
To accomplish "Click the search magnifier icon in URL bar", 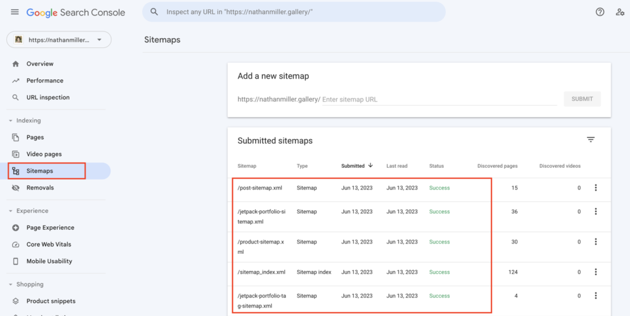I will click(x=154, y=12).
